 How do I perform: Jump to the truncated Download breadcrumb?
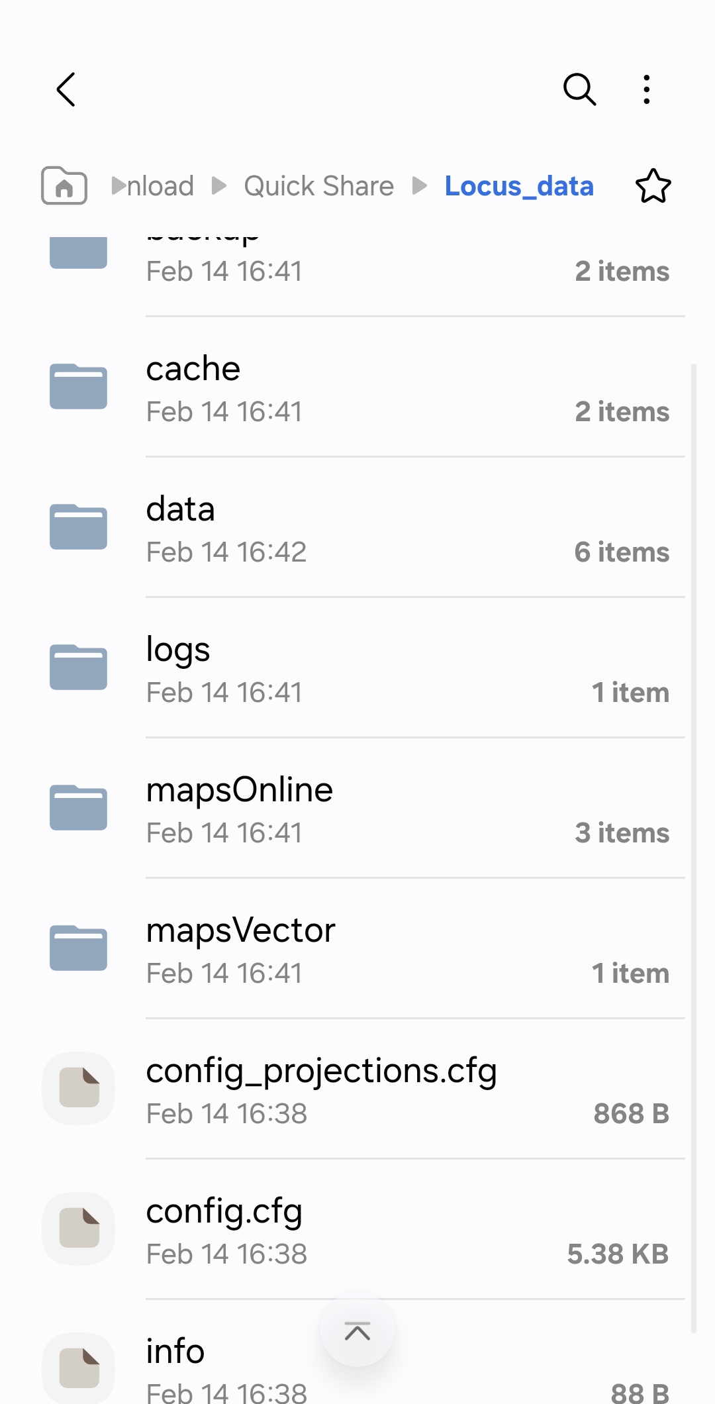(x=159, y=186)
